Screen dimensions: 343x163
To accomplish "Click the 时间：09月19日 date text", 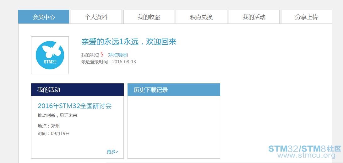I will [54, 134].
